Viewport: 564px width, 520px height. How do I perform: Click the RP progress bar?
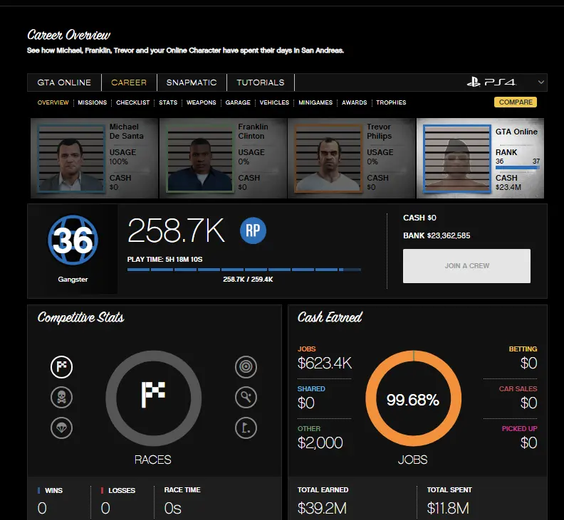[x=244, y=270]
